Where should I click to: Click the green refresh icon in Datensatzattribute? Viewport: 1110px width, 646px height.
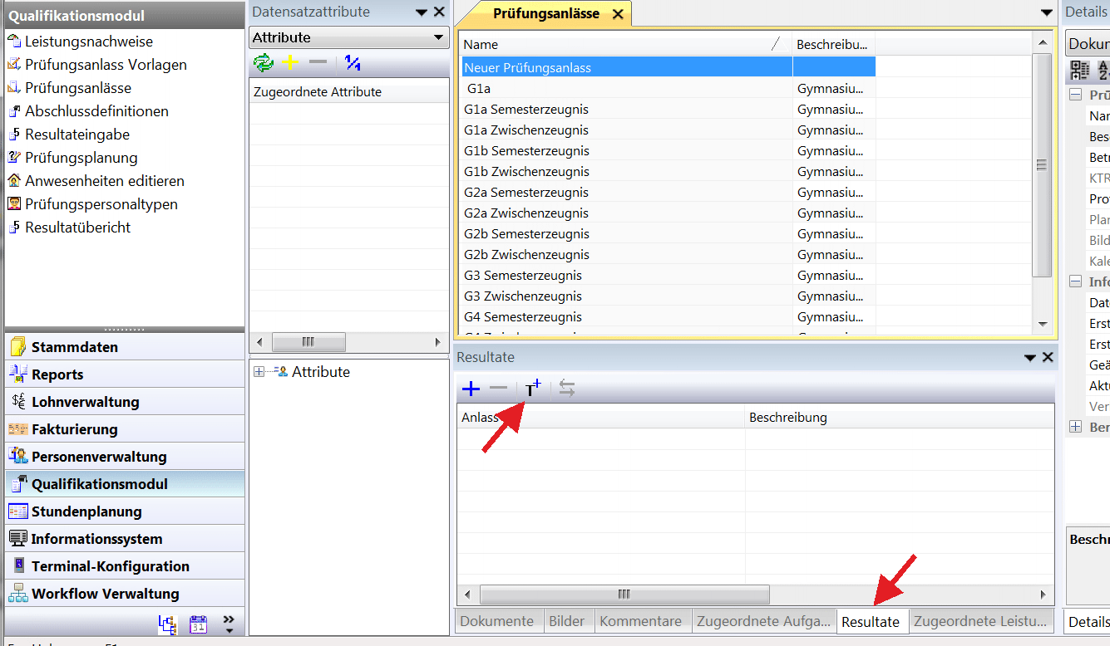point(264,63)
